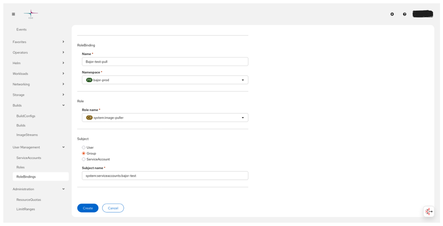Click the Subject name input field
This screenshot has width=443, height=226.
(x=165, y=176)
